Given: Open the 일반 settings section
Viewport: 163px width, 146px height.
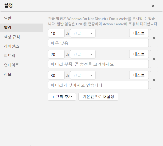Looking at the screenshot, I should pos(21,18).
